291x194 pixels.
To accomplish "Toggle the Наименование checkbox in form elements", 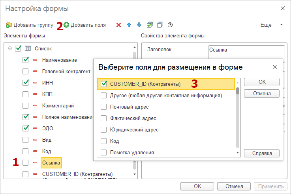I will [26, 60].
